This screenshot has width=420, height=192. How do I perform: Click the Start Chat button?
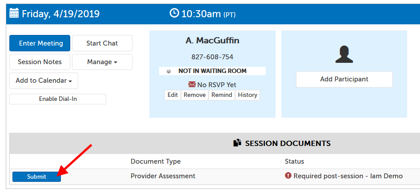pyautogui.click(x=102, y=43)
